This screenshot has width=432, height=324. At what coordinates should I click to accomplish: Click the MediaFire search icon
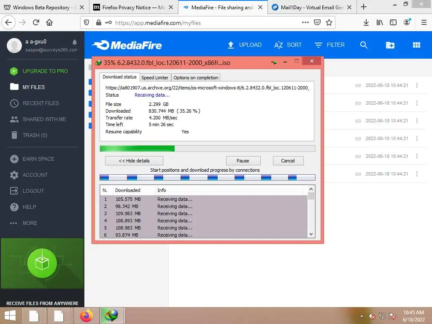coord(364,45)
